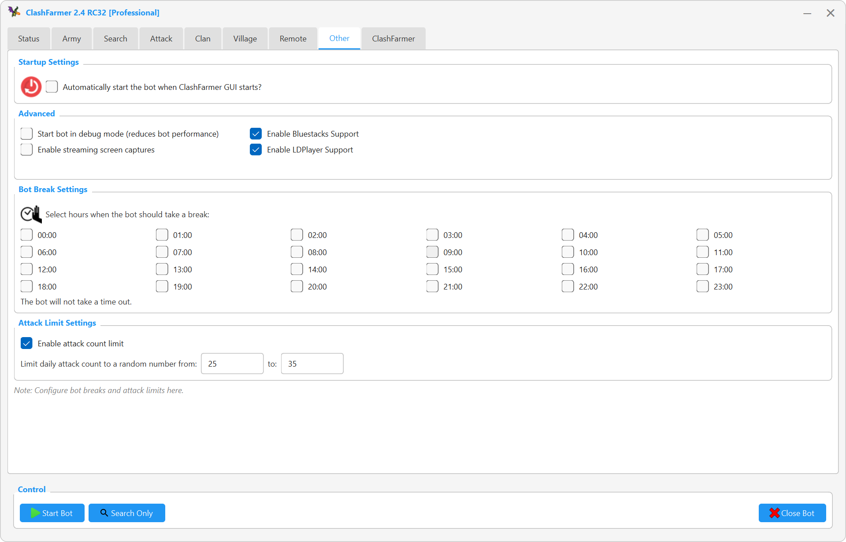This screenshot has height=542, width=846.
Task: Uncheck Enable LDPlayer Support
Action: 256,149
